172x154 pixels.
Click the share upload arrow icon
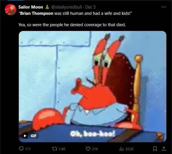(164, 149)
